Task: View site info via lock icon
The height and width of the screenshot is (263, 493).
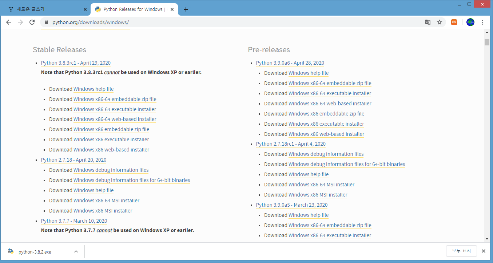Action: [46, 22]
